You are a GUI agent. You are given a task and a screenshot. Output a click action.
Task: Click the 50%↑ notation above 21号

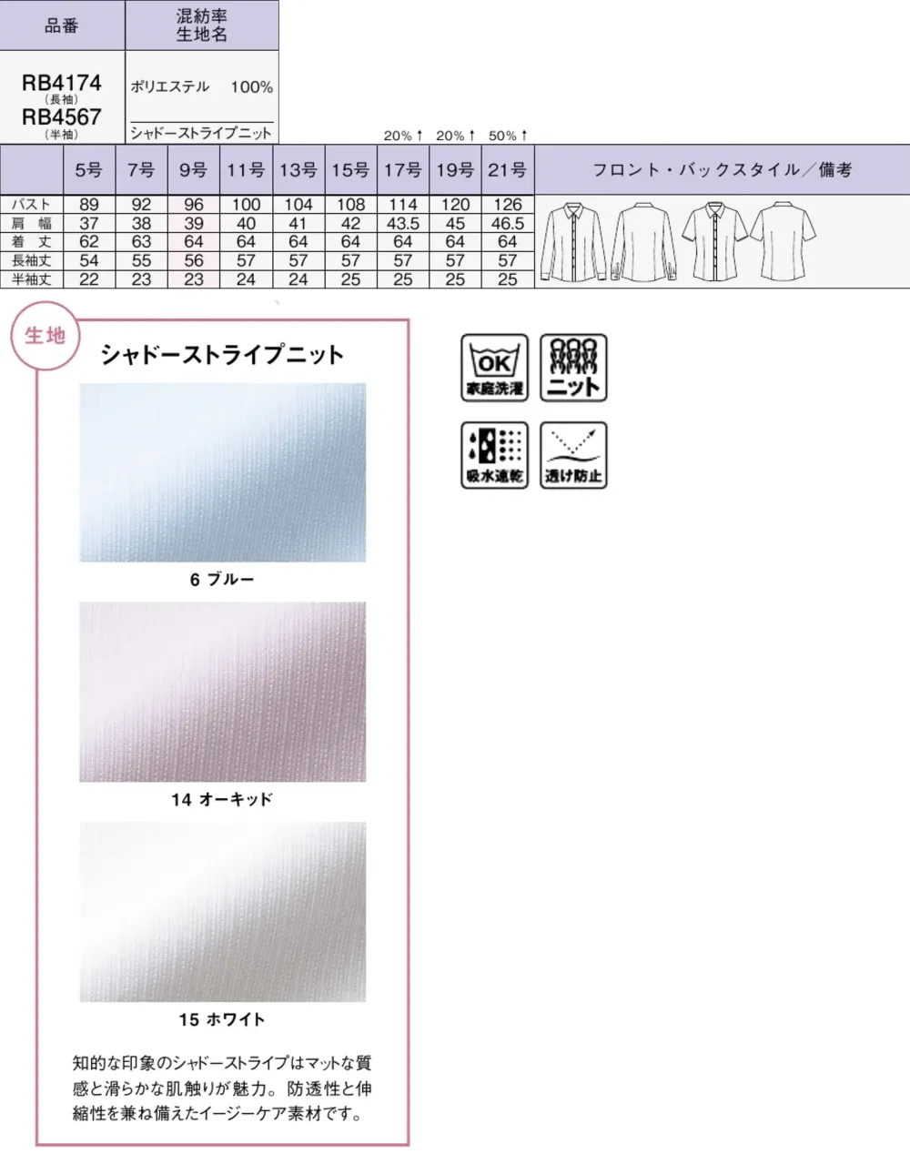[x=508, y=135]
